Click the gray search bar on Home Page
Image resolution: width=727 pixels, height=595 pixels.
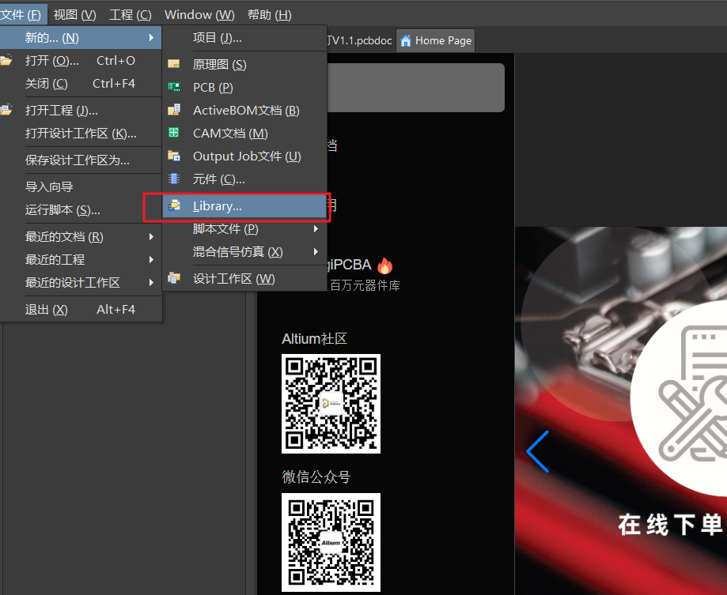416,88
